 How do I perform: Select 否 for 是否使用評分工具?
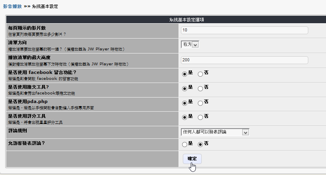pyautogui.click(x=200, y=117)
